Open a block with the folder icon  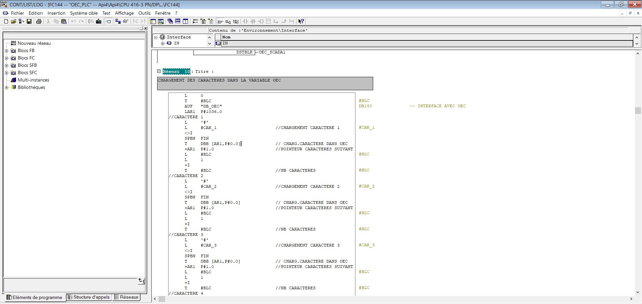(x=13, y=21)
